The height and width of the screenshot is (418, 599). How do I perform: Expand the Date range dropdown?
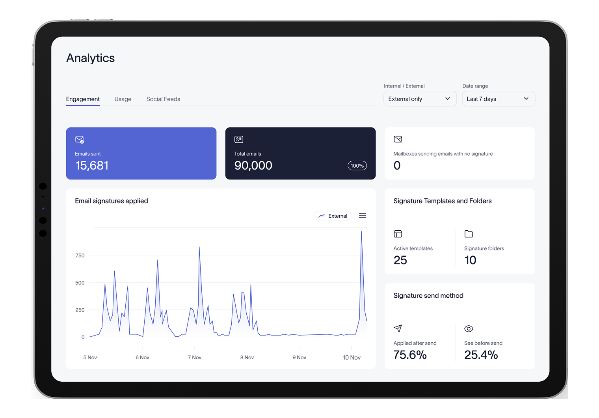[x=498, y=99]
